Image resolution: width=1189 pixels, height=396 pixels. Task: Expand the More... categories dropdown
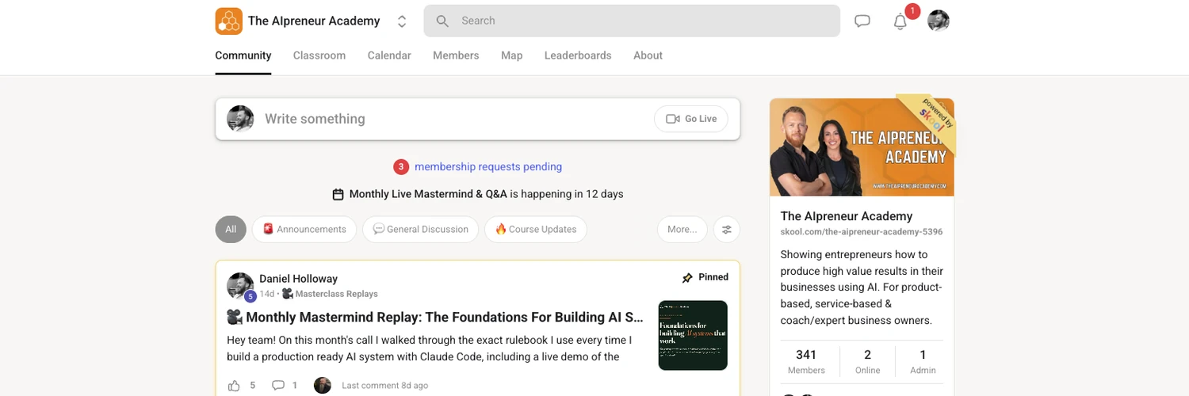682,229
